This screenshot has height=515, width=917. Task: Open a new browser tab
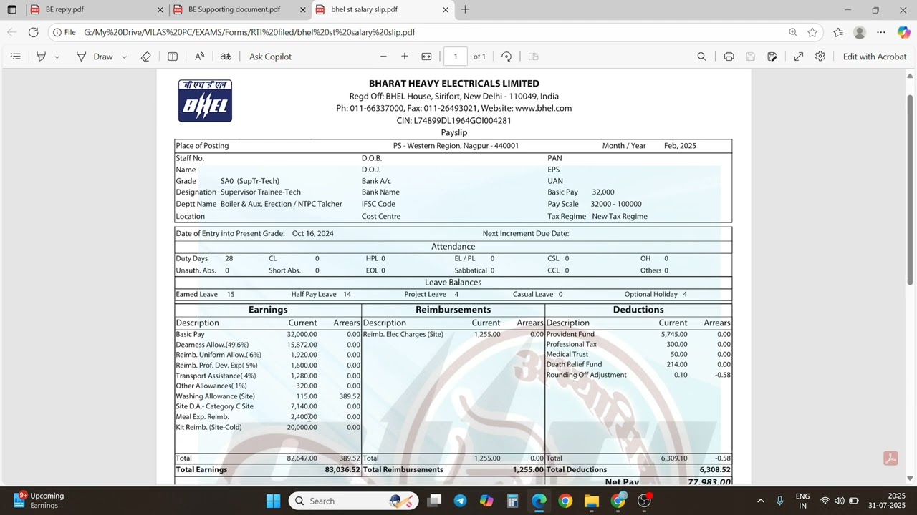(x=466, y=9)
